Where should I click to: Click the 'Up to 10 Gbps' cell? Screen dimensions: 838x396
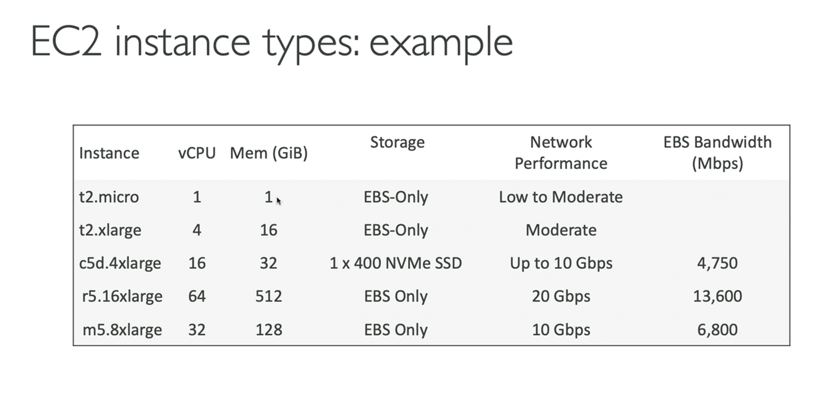tap(561, 263)
